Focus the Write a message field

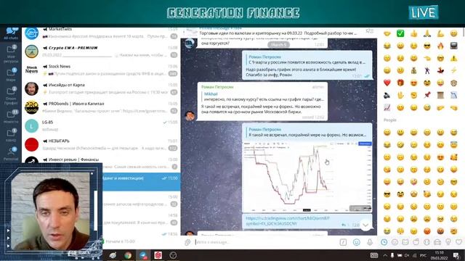click(265, 242)
